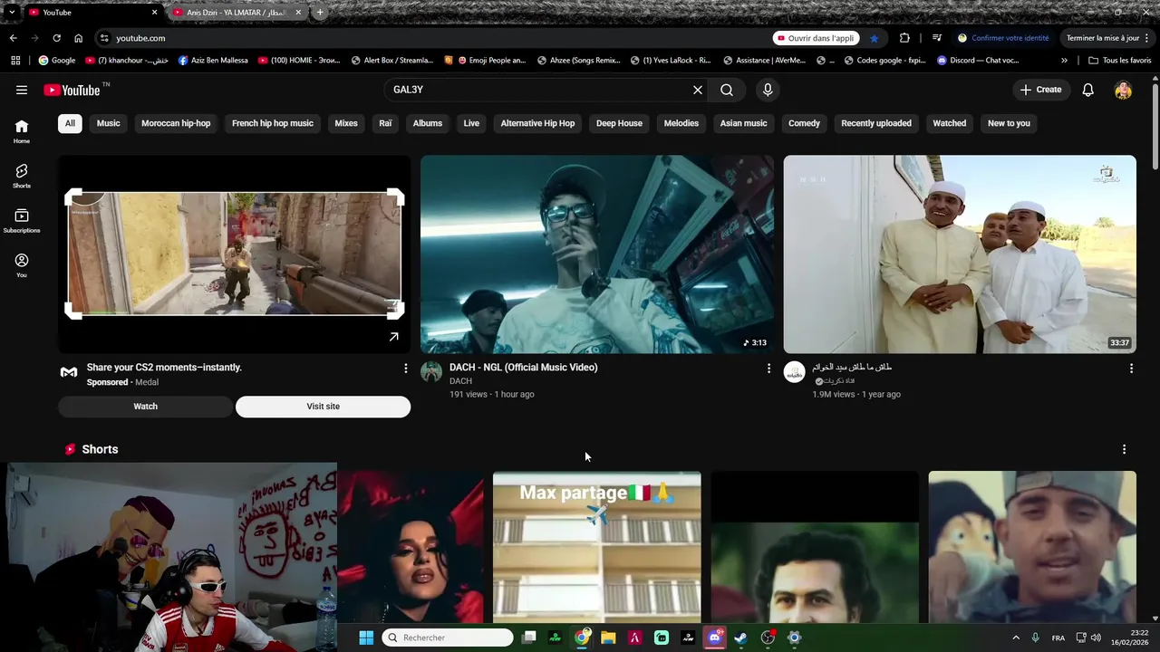The image size is (1160, 652).
Task: Open Subscriptions in the sidebar
Action: click(22, 221)
